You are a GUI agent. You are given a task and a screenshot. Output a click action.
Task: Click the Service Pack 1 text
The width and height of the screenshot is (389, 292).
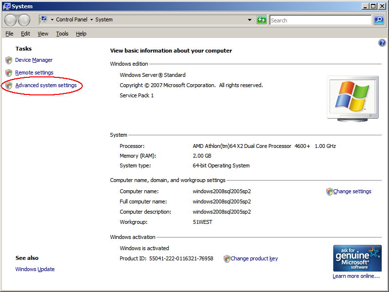(x=137, y=95)
